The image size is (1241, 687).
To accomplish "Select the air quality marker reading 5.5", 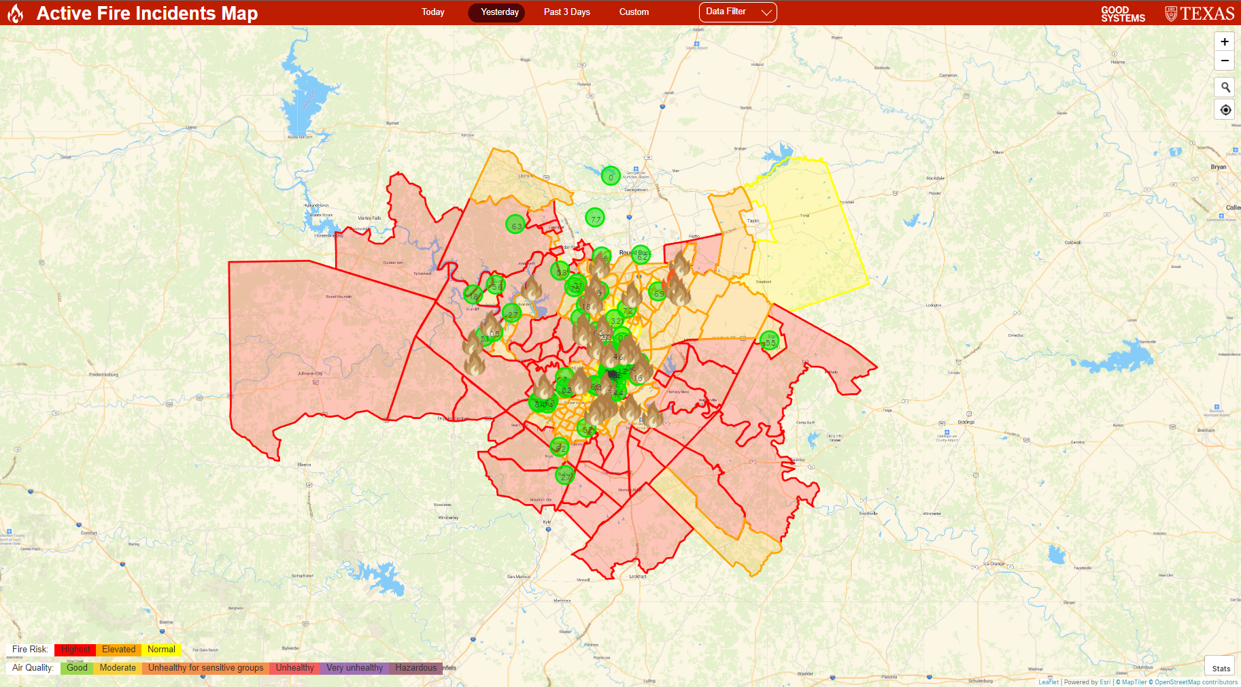I will click(x=770, y=341).
